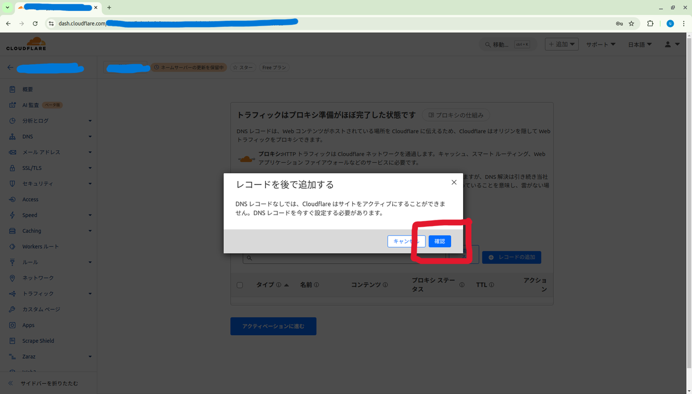Click the DNS records search field
This screenshot has width=692, height=394.
click(344, 257)
